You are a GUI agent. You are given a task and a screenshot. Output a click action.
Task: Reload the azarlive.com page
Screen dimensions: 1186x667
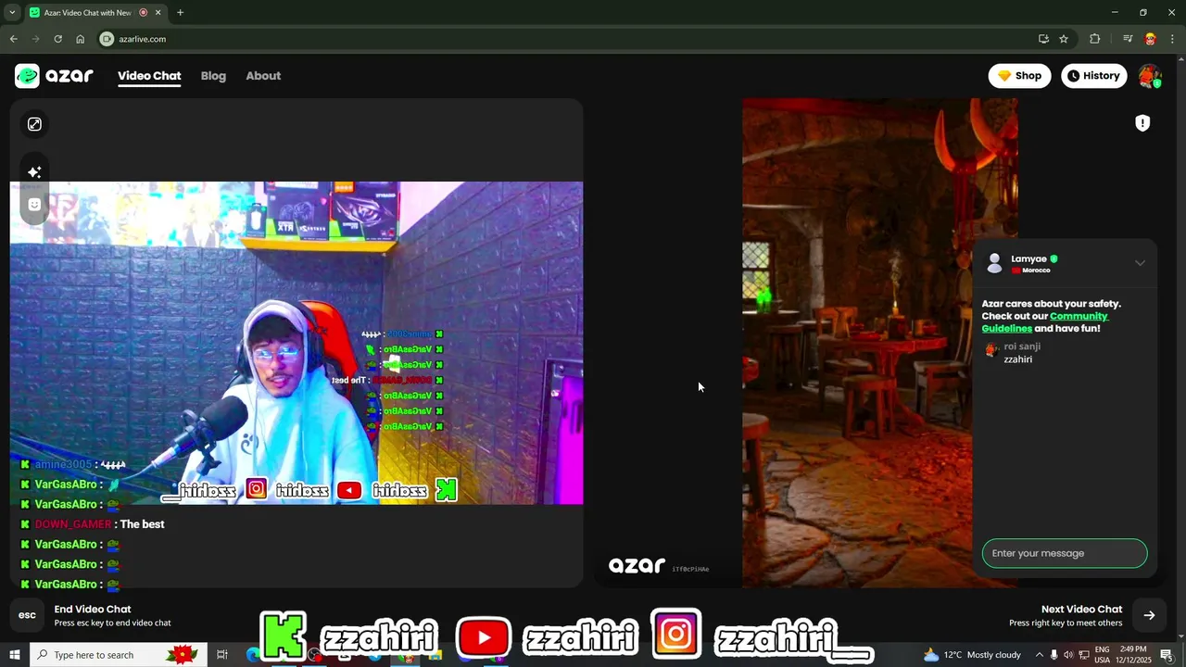pos(57,39)
